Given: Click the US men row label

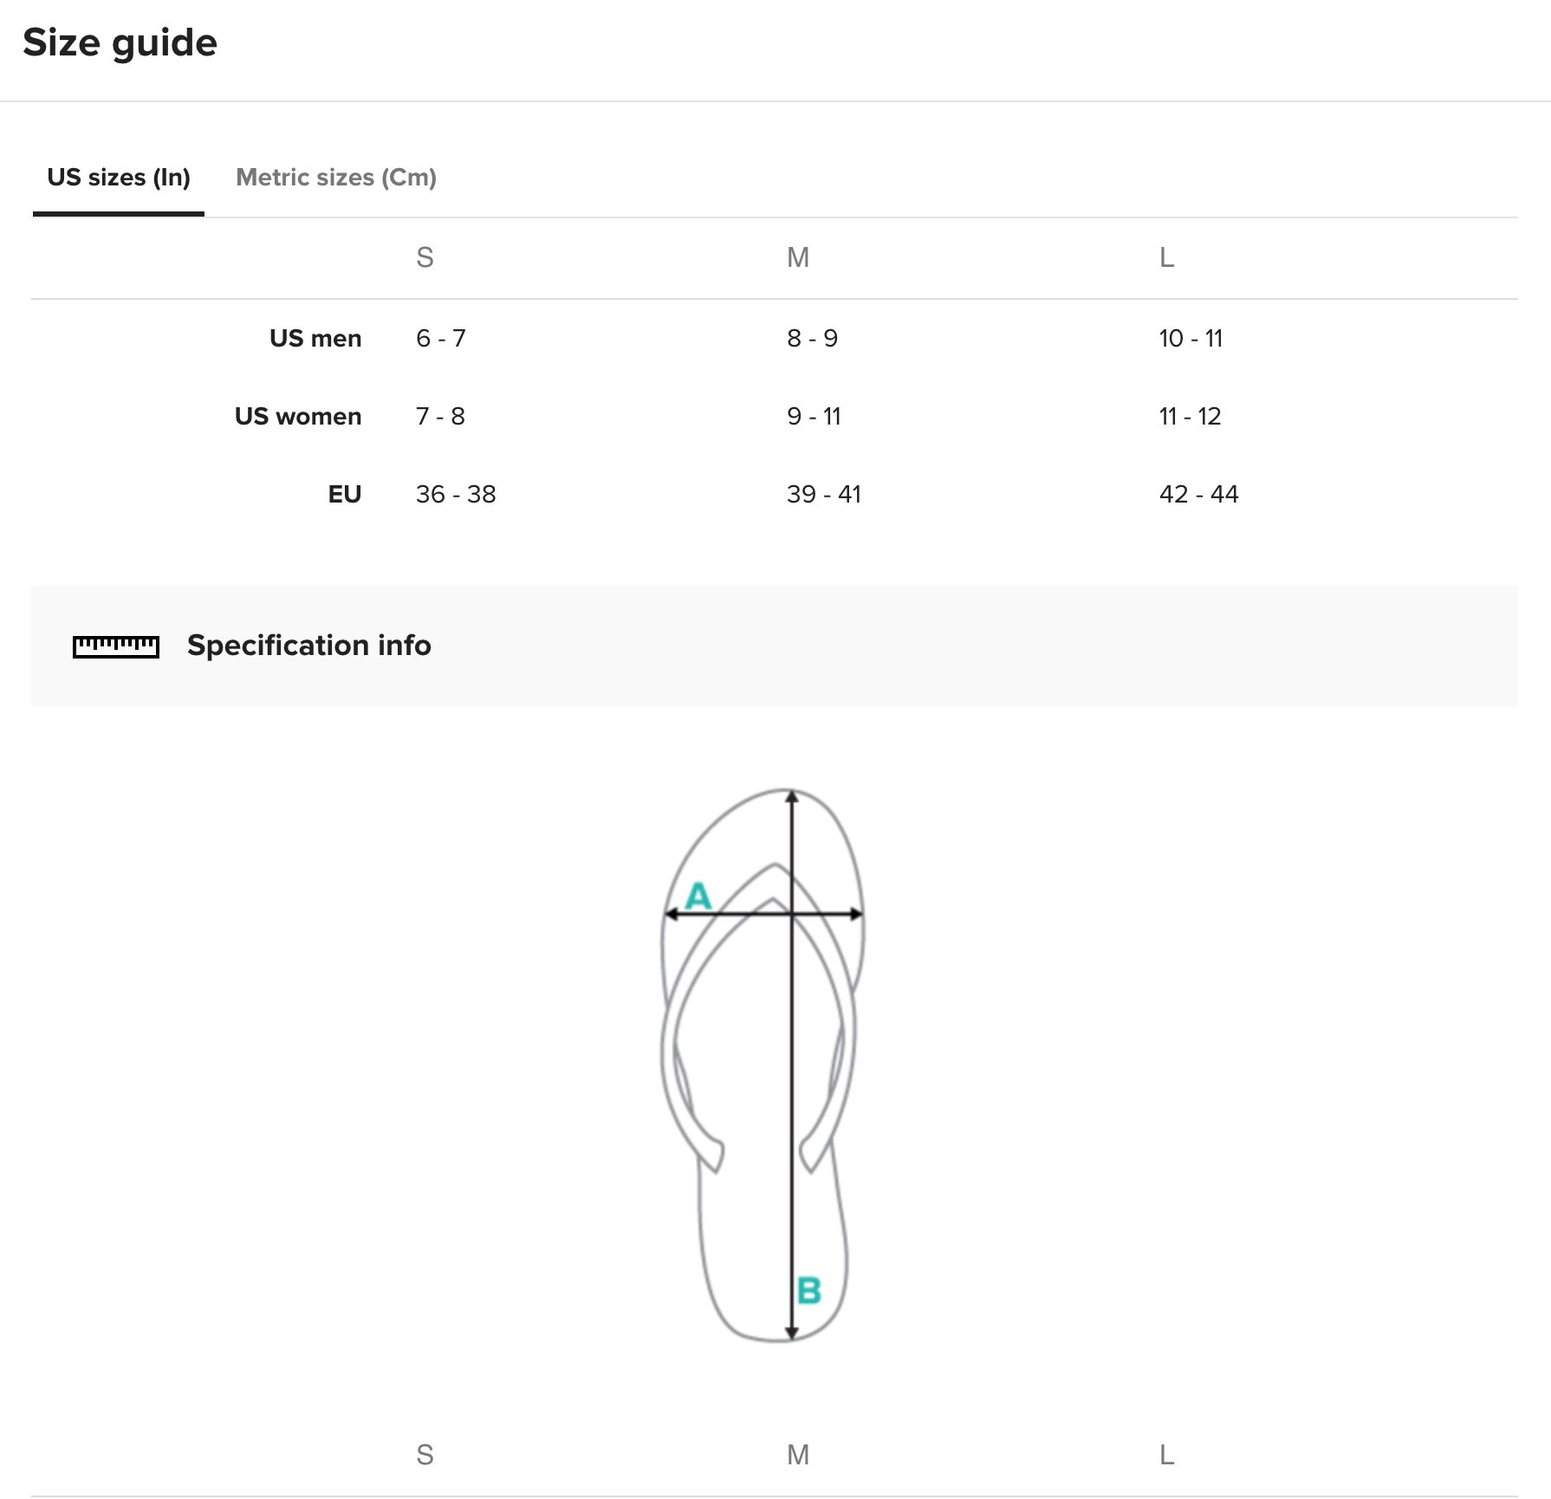Looking at the screenshot, I should point(315,338).
